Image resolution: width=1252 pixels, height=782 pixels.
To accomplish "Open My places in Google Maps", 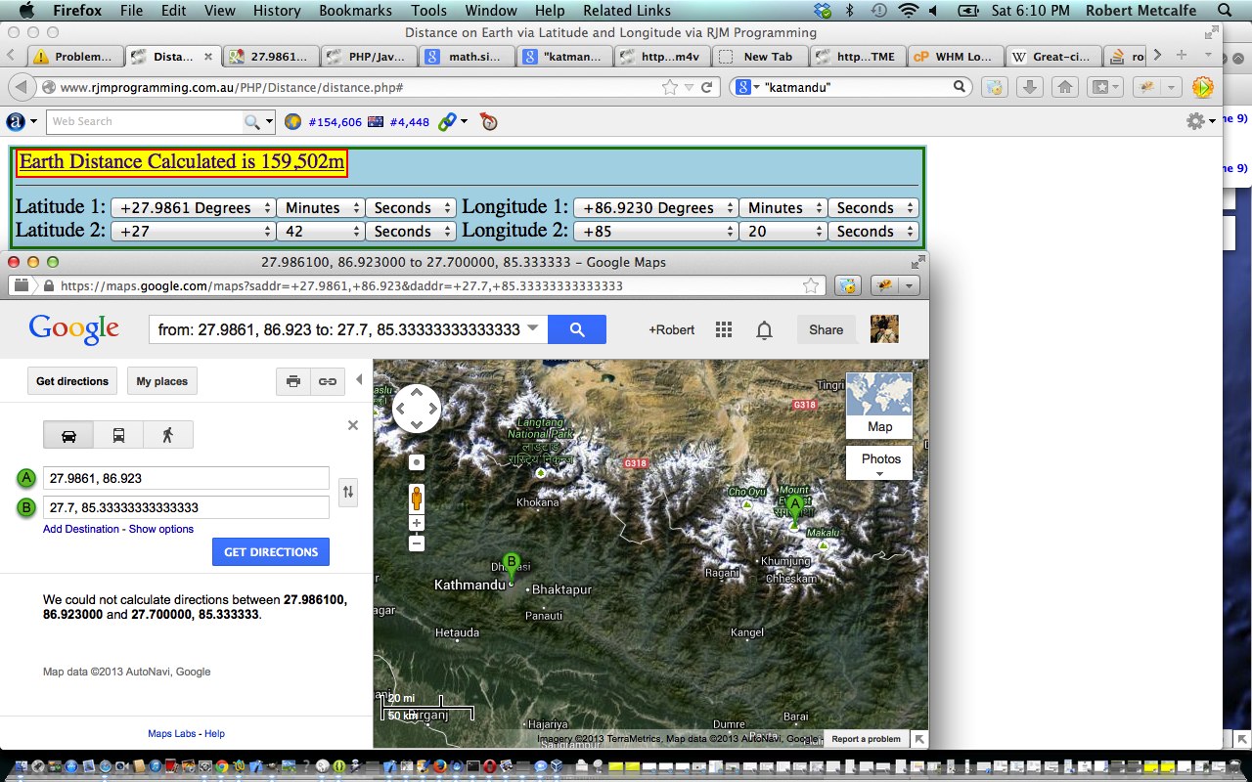I will pyautogui.click(x=162, y=381).
